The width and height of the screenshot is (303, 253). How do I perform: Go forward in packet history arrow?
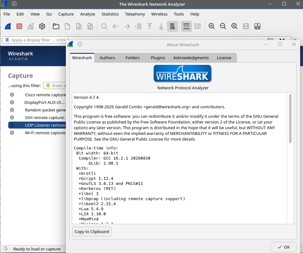[127, 26]
